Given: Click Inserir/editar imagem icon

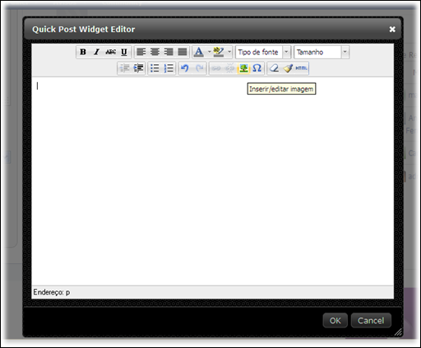Looking at the screenshot, I should tap(243, 68).
